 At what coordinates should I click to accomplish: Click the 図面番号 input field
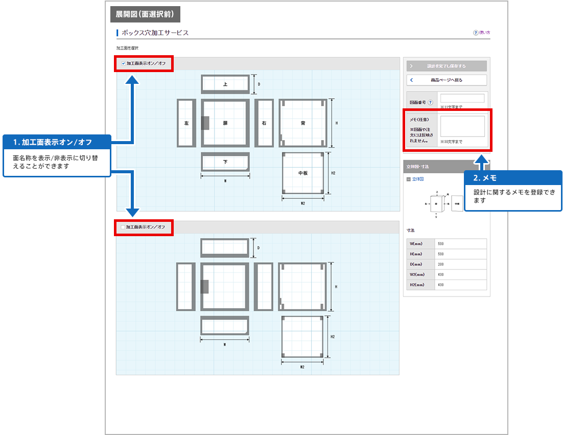pos(462,98)
